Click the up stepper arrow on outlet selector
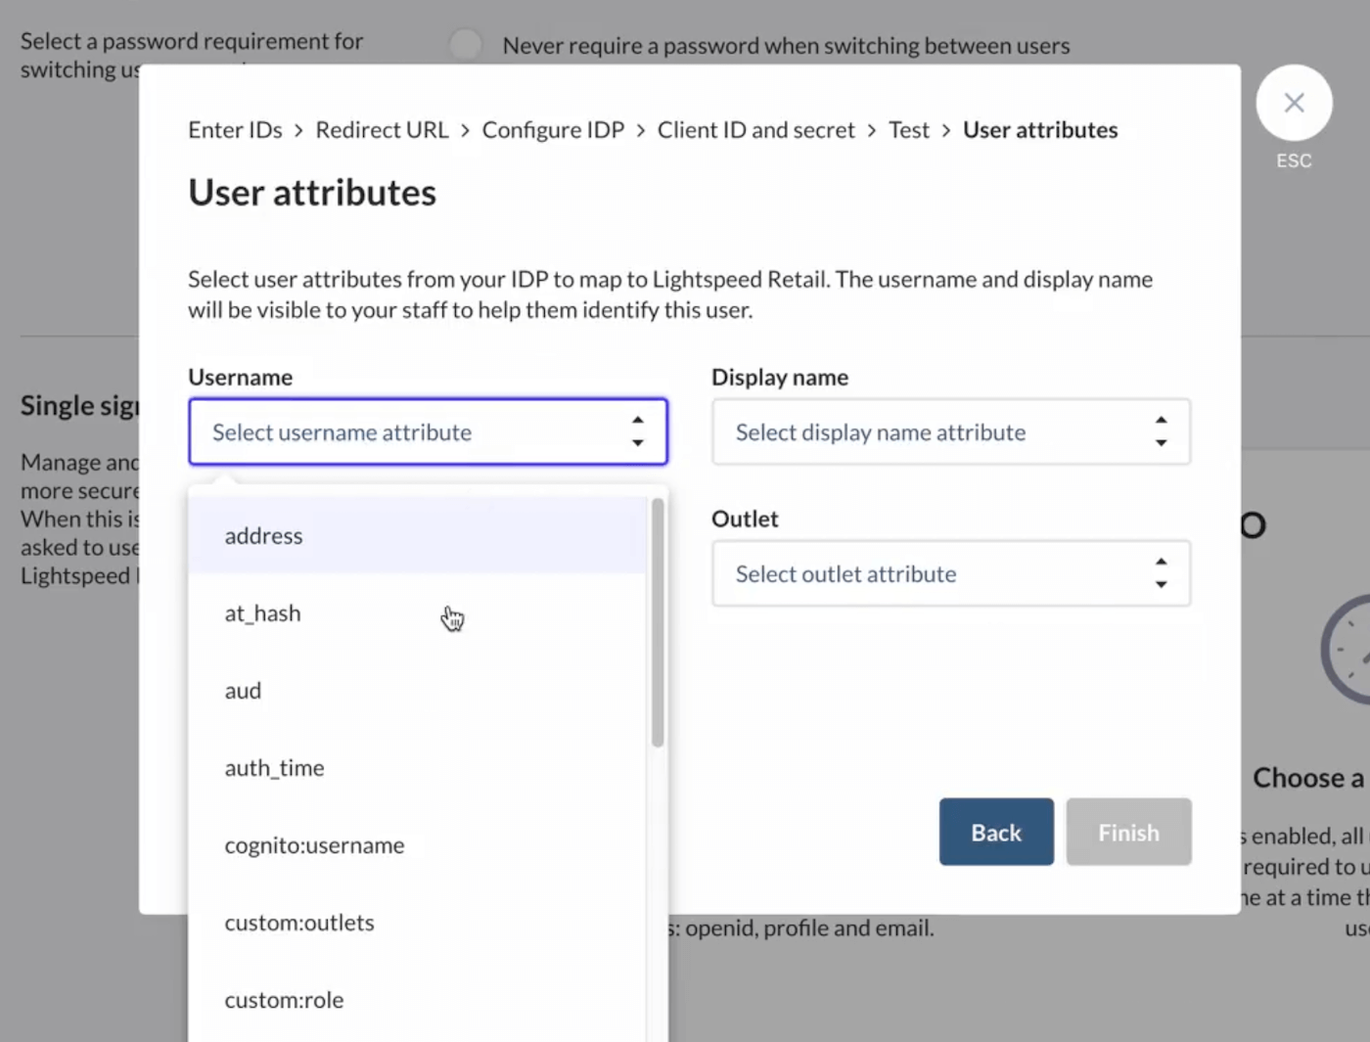The image size is (1370, 1042). click(1162, 562)
